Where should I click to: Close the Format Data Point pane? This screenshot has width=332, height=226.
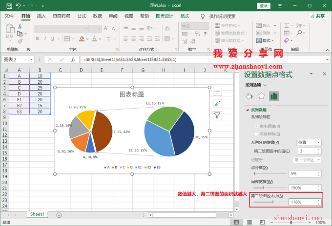click(x=324, y=74)
